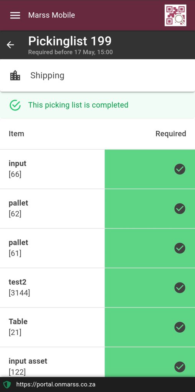Tap the check icon for pallet [61]

point(180,248)
